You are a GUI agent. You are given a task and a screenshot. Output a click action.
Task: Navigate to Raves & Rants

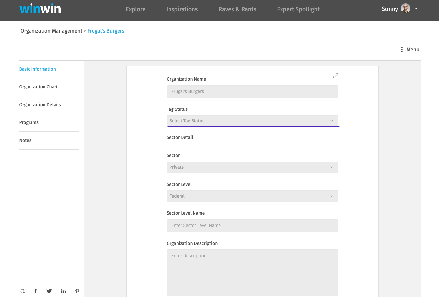(237, 9)
